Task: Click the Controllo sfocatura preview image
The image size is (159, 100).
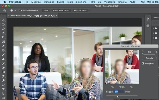Action: point(122,67)
